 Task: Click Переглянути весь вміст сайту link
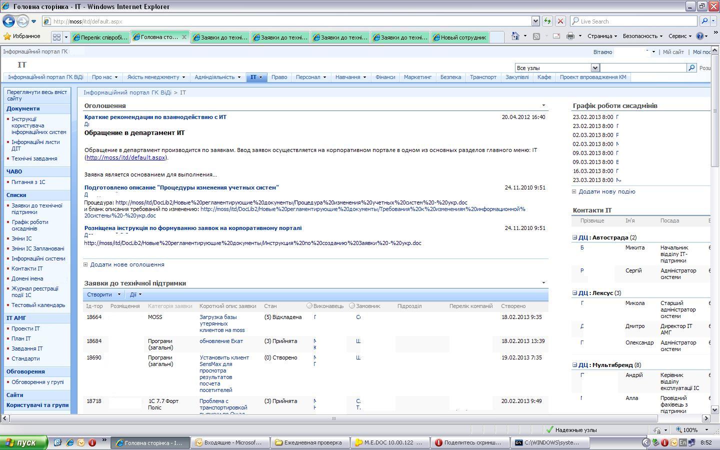37,95
